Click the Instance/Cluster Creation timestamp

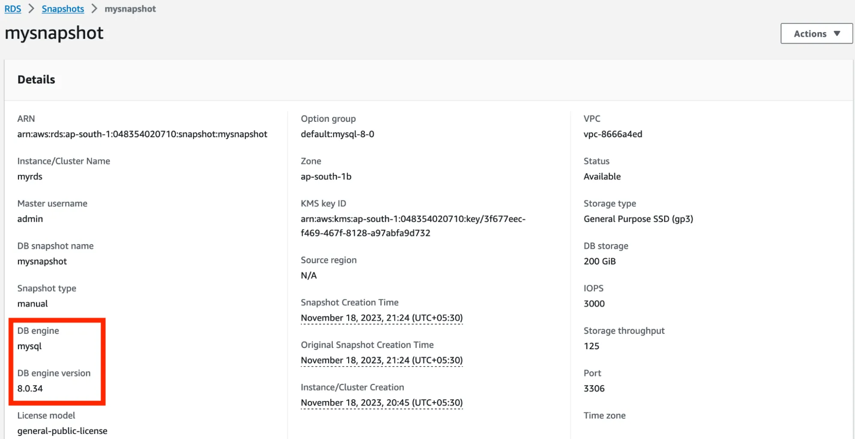click(x=381, y=402)
